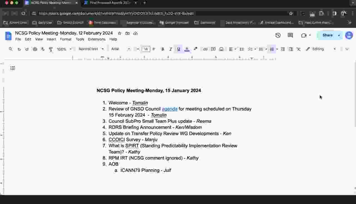Screen dimensions: 356x204
Task: Open the File menu
Action: tap(18, 39)
